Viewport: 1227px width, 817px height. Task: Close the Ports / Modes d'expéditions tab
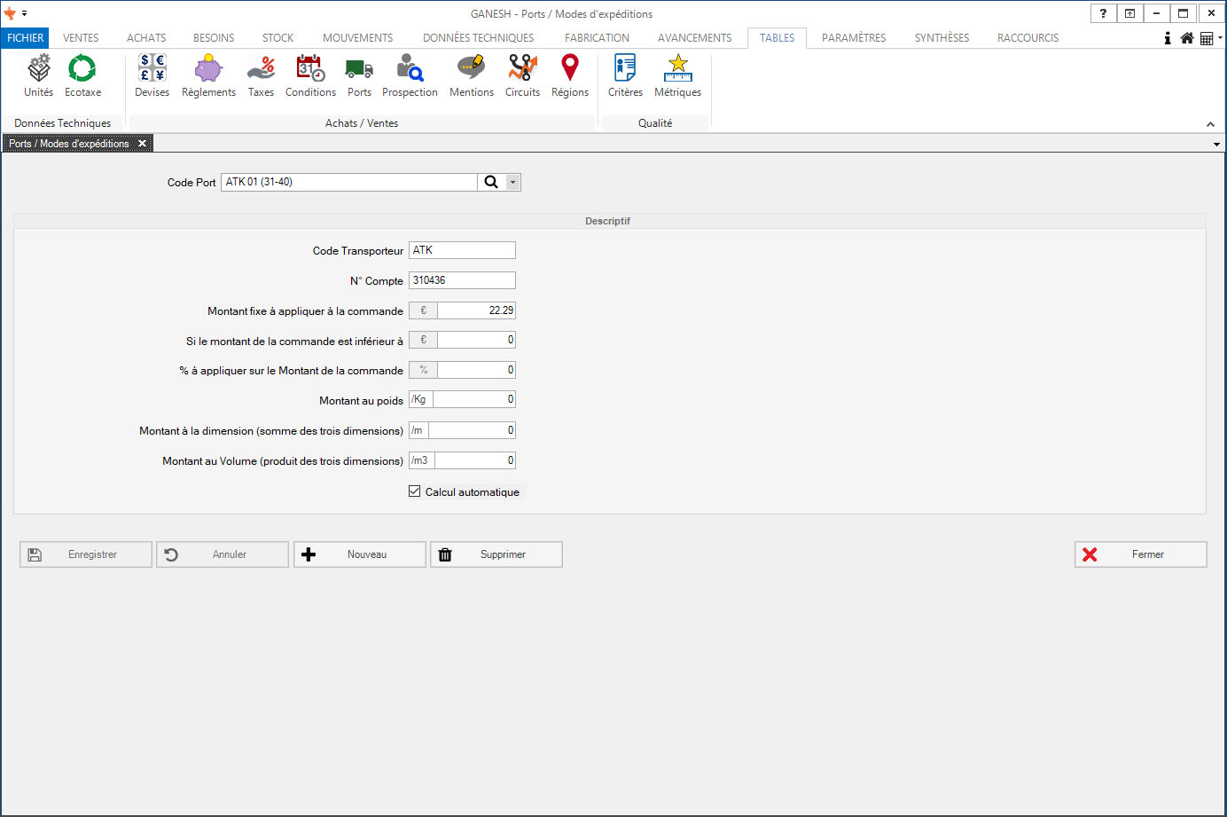point(142,144)
